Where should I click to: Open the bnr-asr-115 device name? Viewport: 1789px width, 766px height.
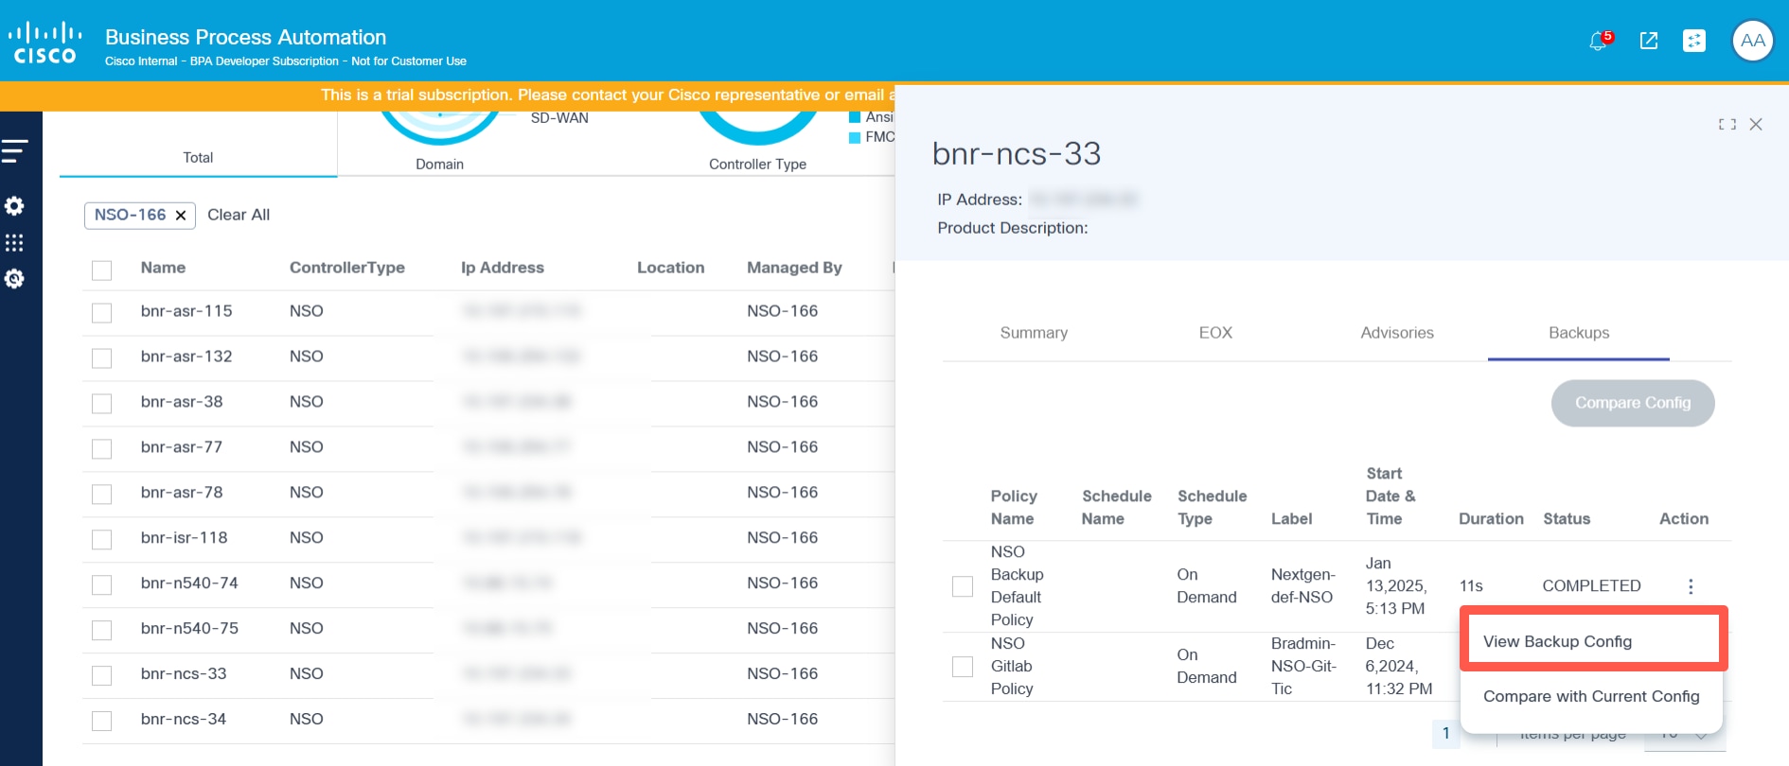pos(186,311)
